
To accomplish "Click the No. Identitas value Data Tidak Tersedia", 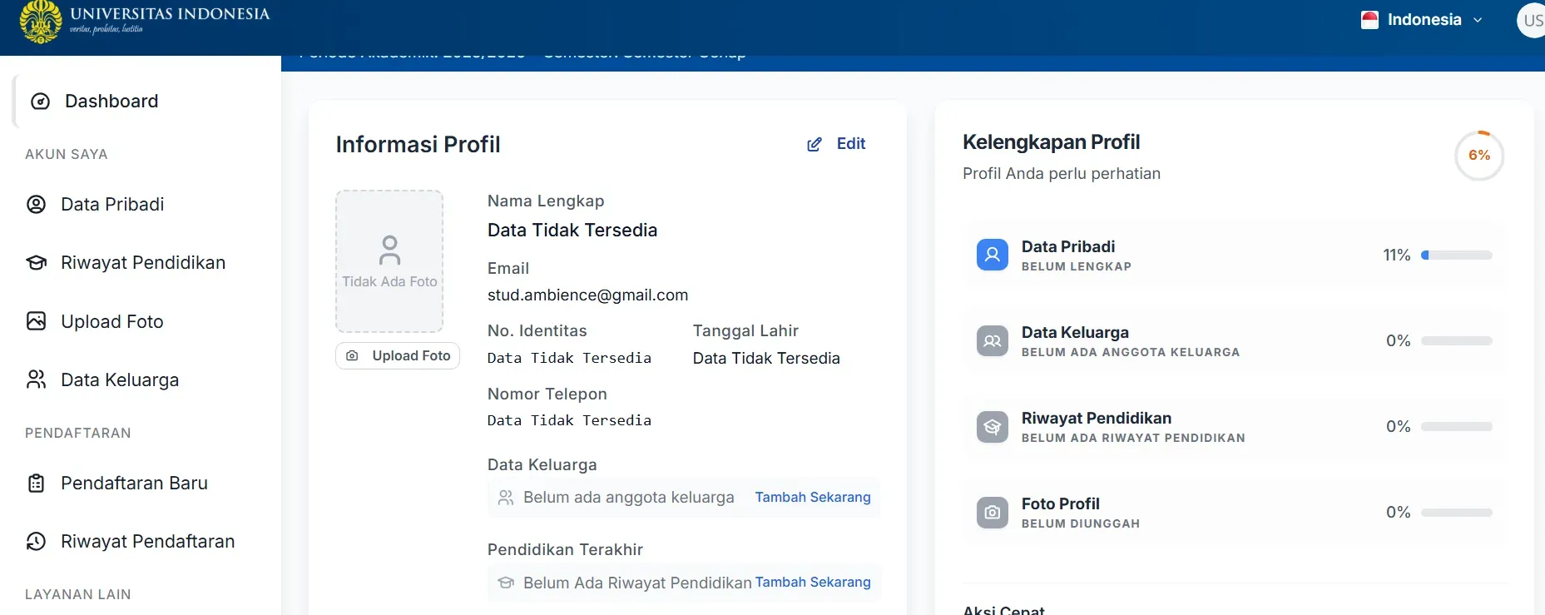I will click(x=569, y=359).
